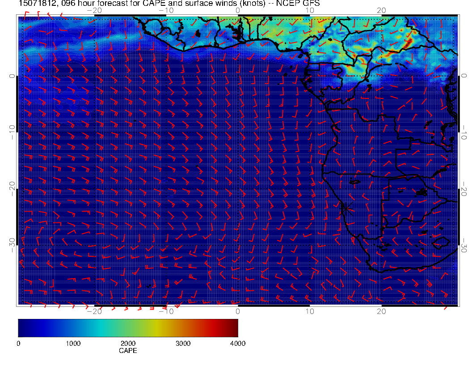This screenshot has height=365, width=472.
Task: Click the left axis latitude label 0
Action: pos(12,76)
